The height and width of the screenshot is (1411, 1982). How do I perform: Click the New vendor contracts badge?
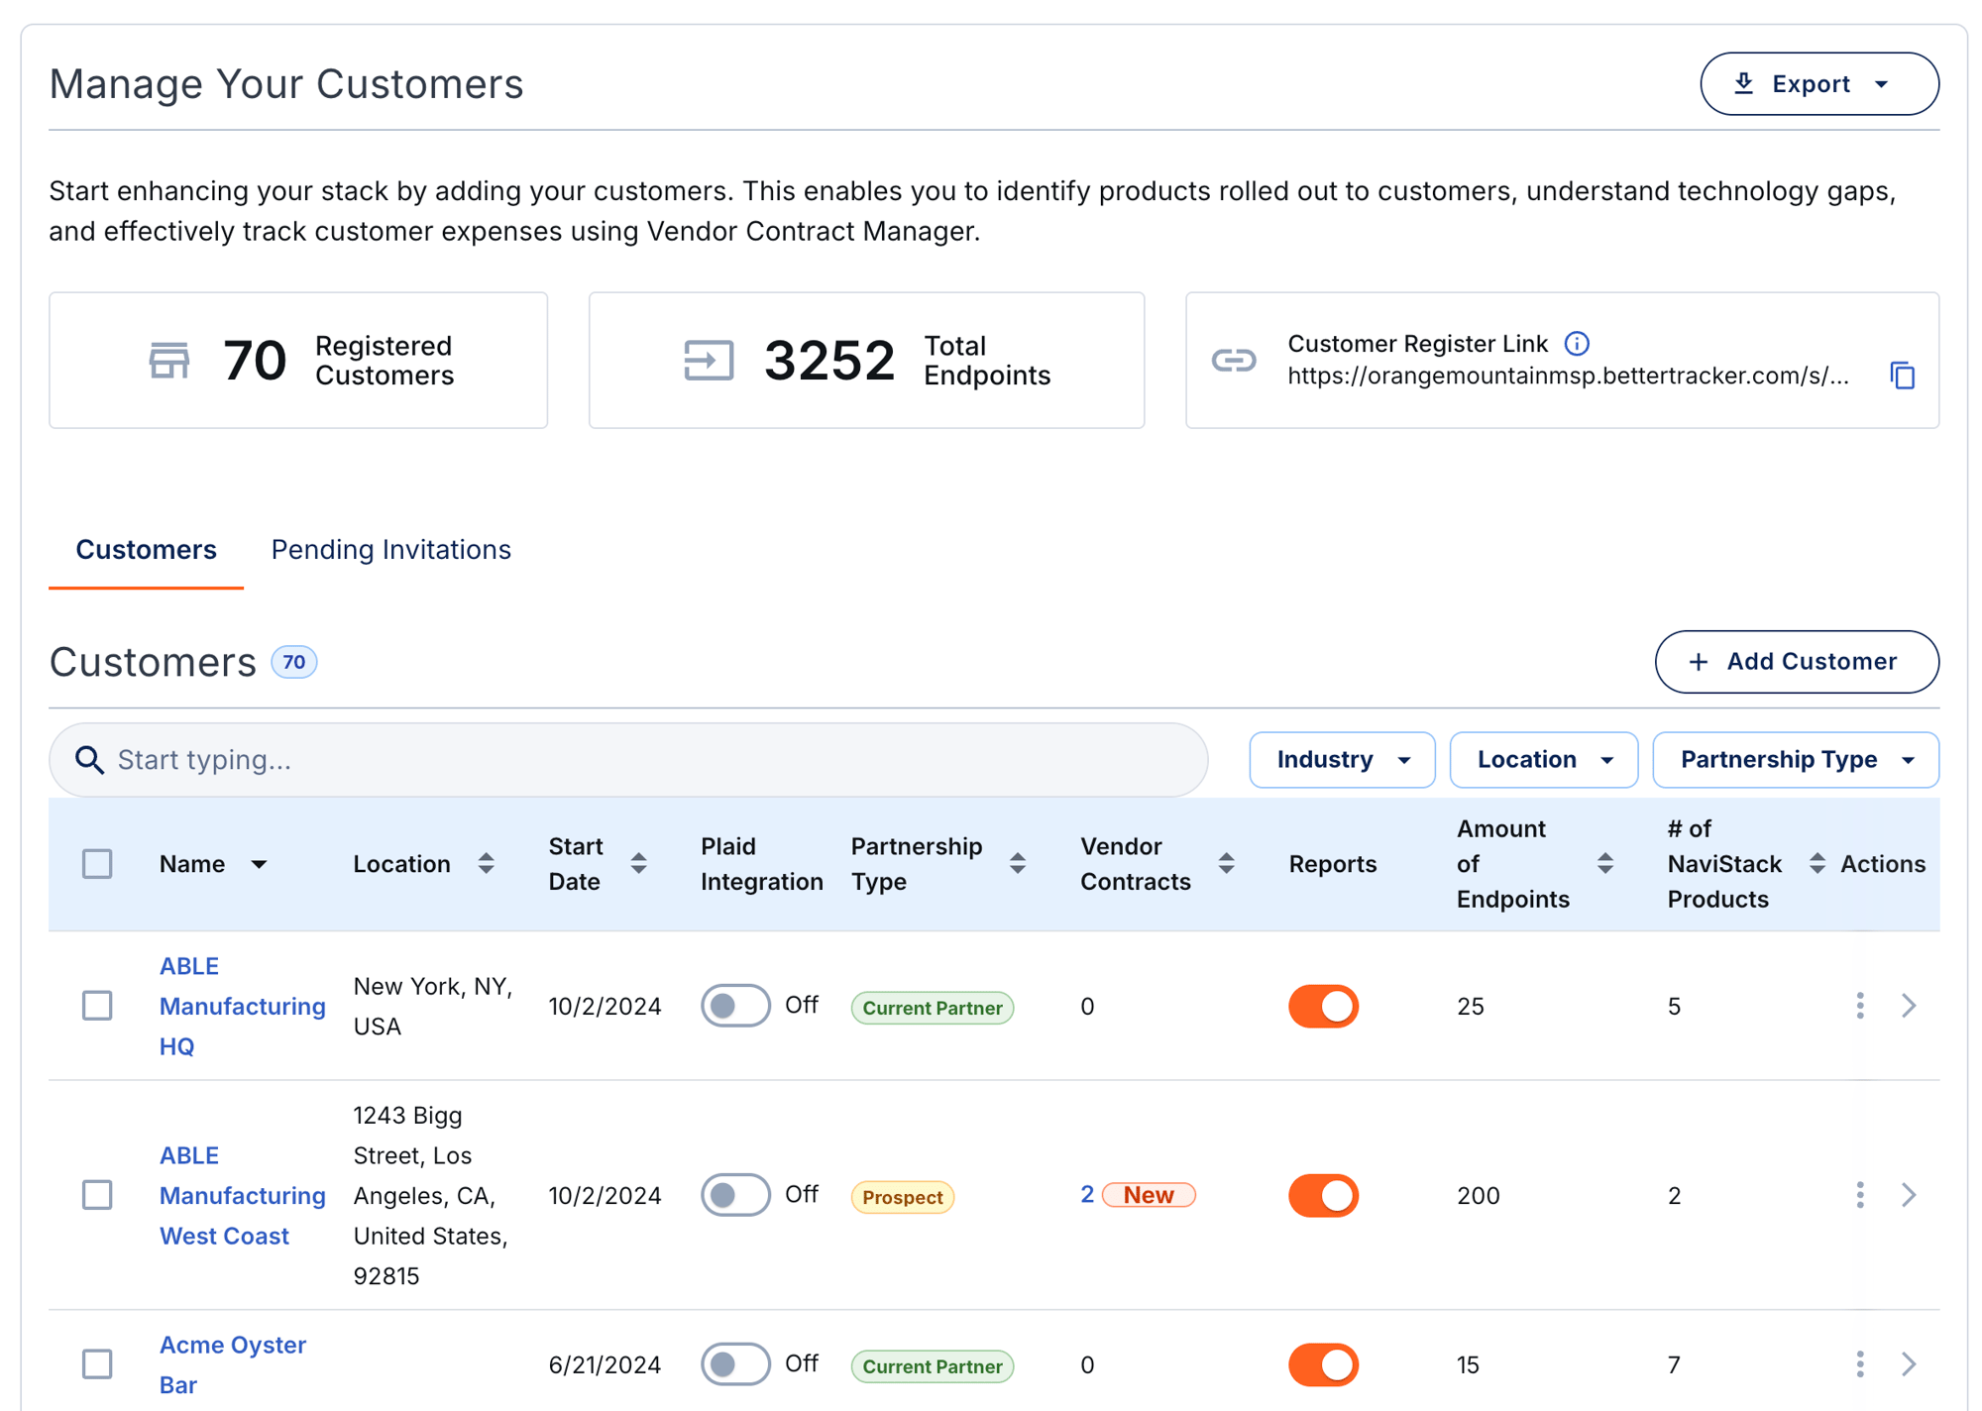click(x=1149, y=1195)
